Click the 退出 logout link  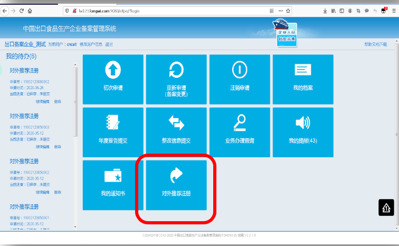(x=109, y=45)
